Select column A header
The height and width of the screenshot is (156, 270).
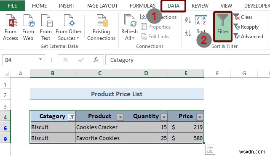(21, 74)
